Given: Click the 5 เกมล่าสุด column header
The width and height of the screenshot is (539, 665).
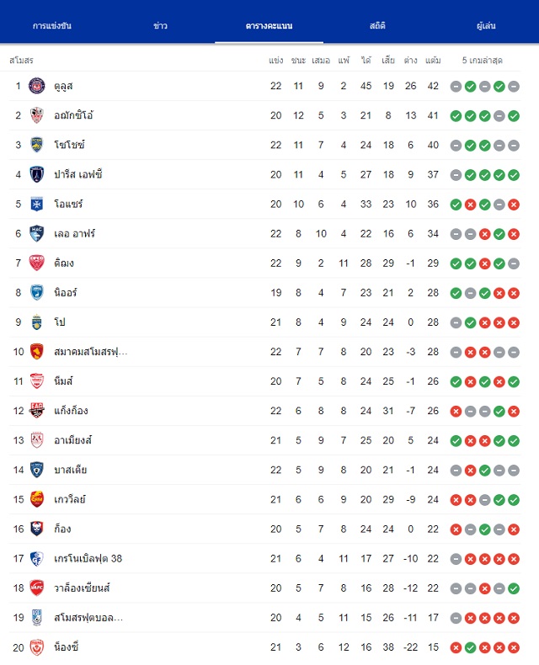Looking at the screenshot, I should click(x=483, y=61).
